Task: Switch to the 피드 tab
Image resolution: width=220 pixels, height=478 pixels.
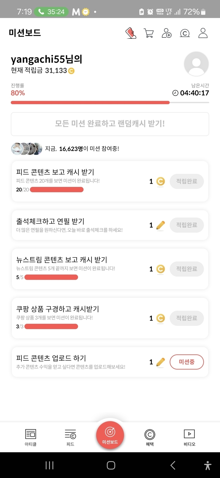Action: tap(70, 437)
